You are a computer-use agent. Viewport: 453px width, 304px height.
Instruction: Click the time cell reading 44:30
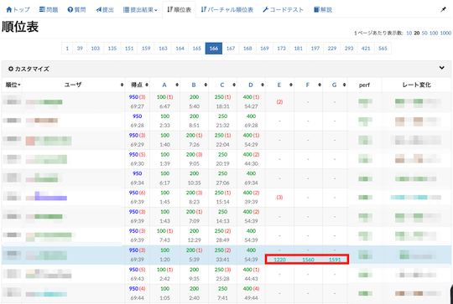251,163
